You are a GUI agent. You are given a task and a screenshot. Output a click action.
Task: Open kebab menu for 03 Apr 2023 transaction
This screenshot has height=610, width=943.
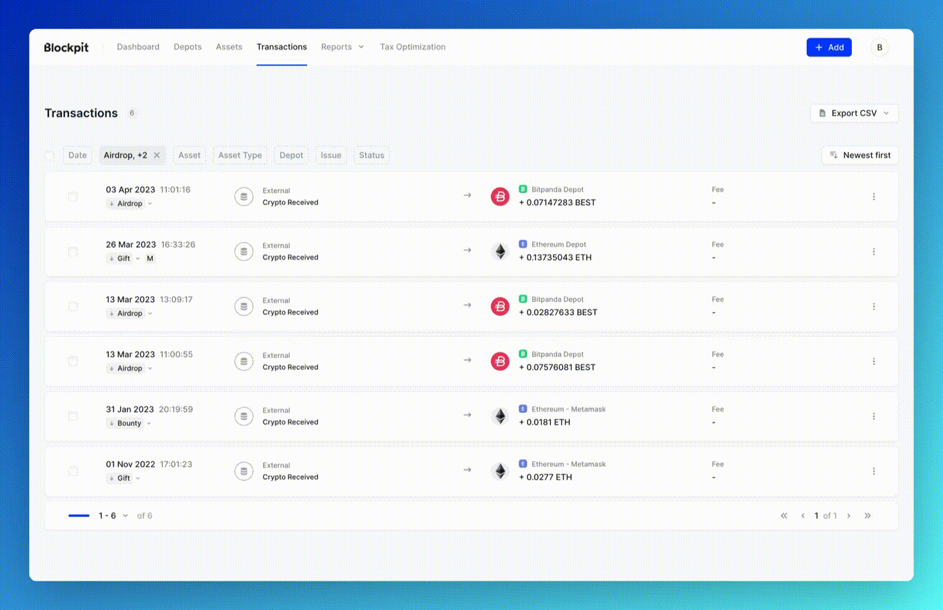pos(873,197)
